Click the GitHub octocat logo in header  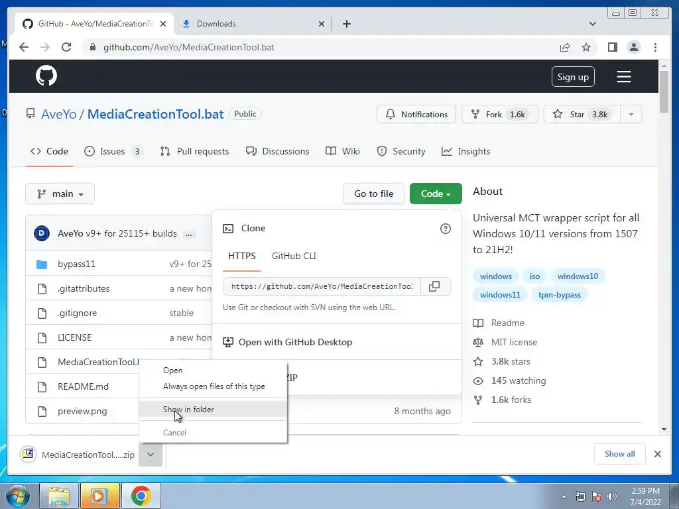pos(46,76)
